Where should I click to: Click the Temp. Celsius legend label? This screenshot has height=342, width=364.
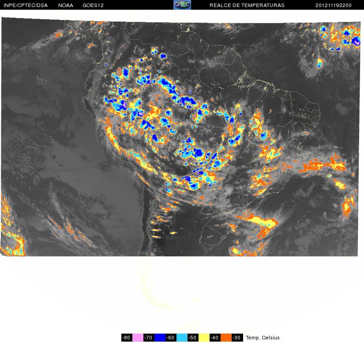263,338
